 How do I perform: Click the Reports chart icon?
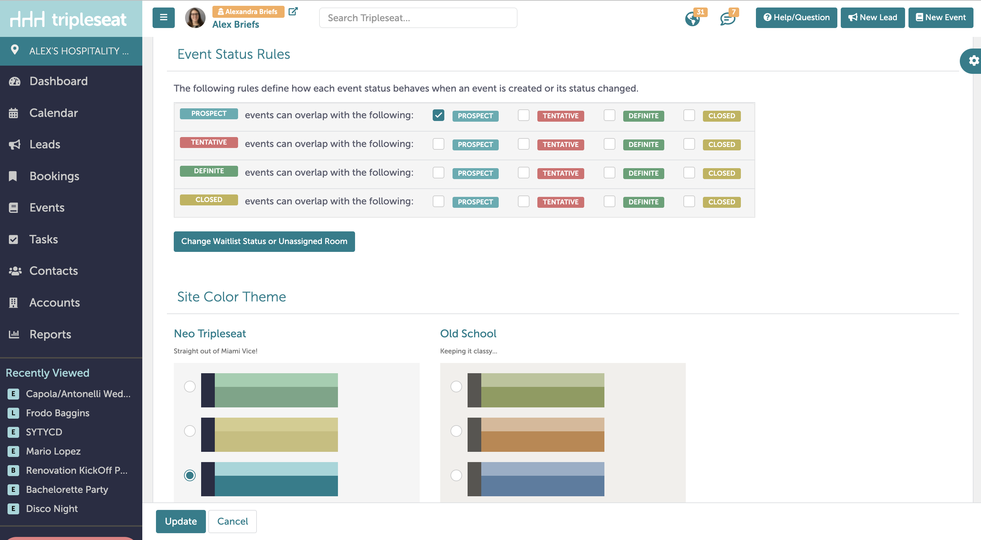click(14, 334)
